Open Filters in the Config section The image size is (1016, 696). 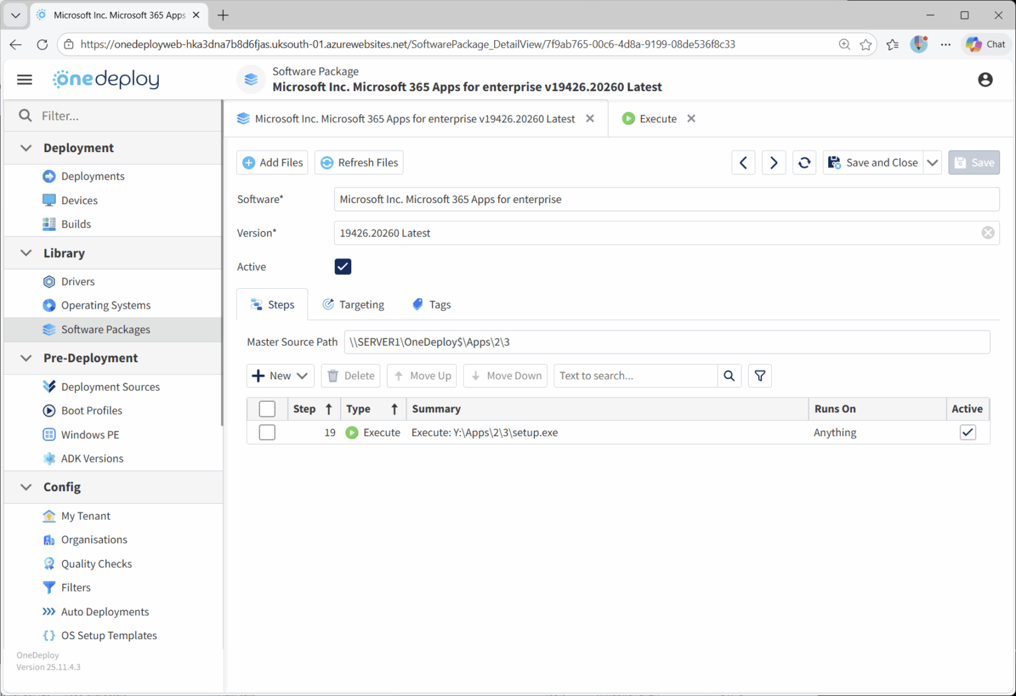pos(75,588)
